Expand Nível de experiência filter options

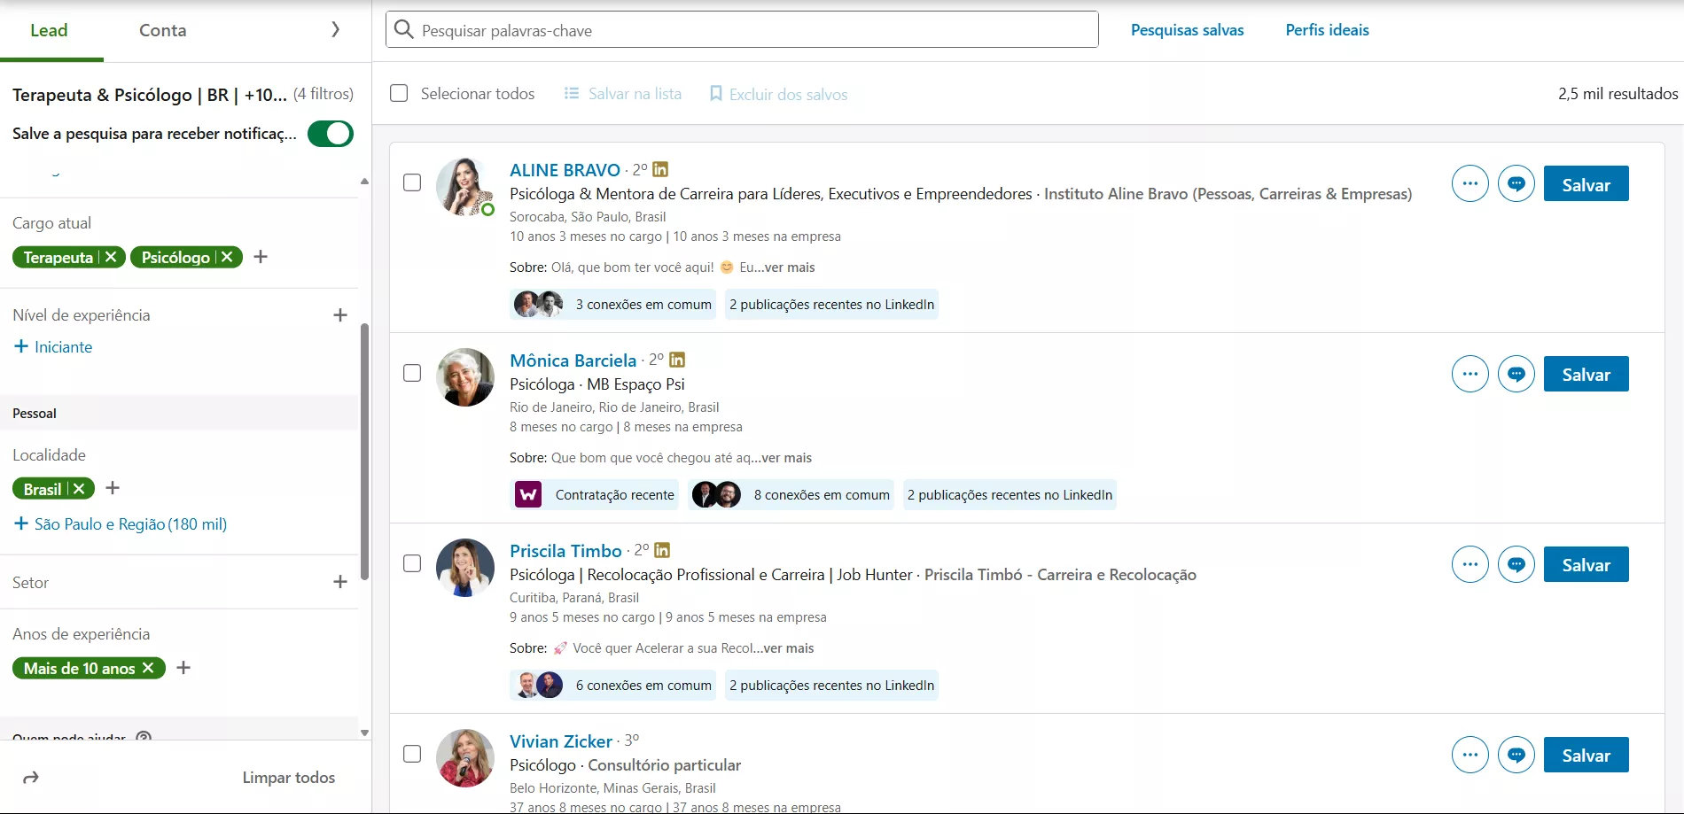[x=339, y=315]
